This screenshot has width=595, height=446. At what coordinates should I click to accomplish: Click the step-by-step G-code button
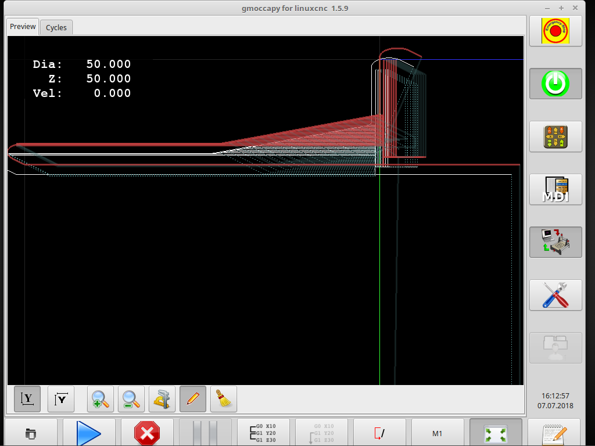pyautogui.click(x=263, y=433)
